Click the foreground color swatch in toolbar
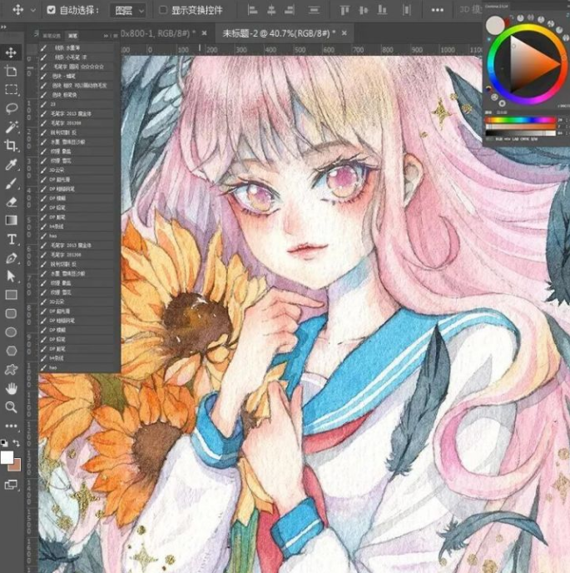 click(7, 457)
